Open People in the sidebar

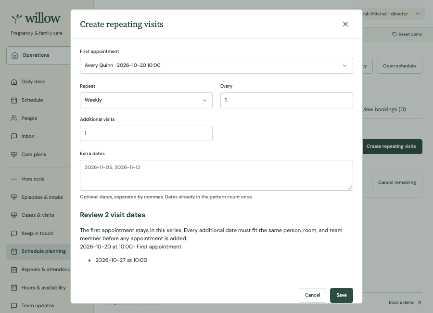tap(38, 118)
